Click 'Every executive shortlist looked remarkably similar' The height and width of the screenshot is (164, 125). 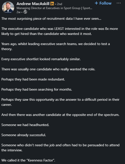click(x=41, y=59)
